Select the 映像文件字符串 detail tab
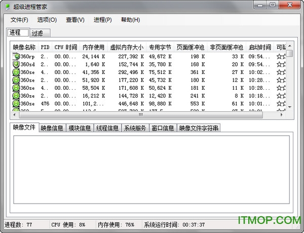This screenshot has width=304, height=233. 199,128
